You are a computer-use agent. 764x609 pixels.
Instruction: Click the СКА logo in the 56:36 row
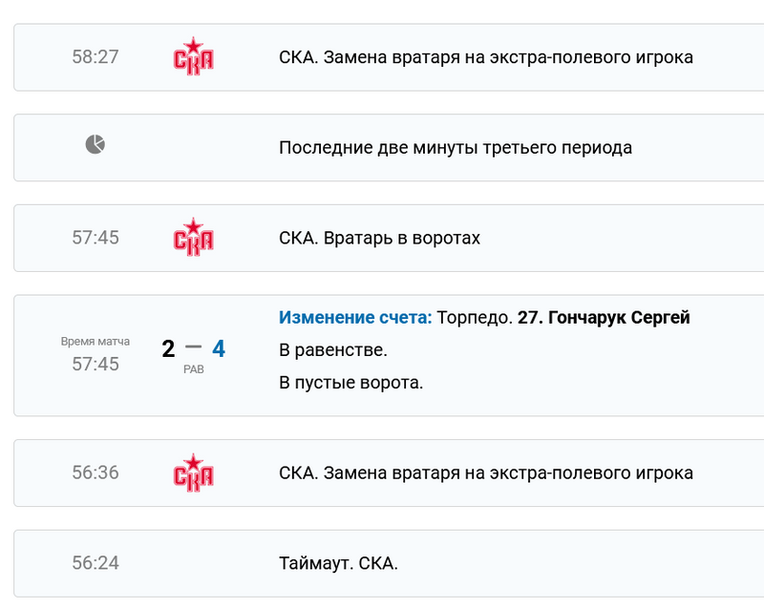coord(193,472)
